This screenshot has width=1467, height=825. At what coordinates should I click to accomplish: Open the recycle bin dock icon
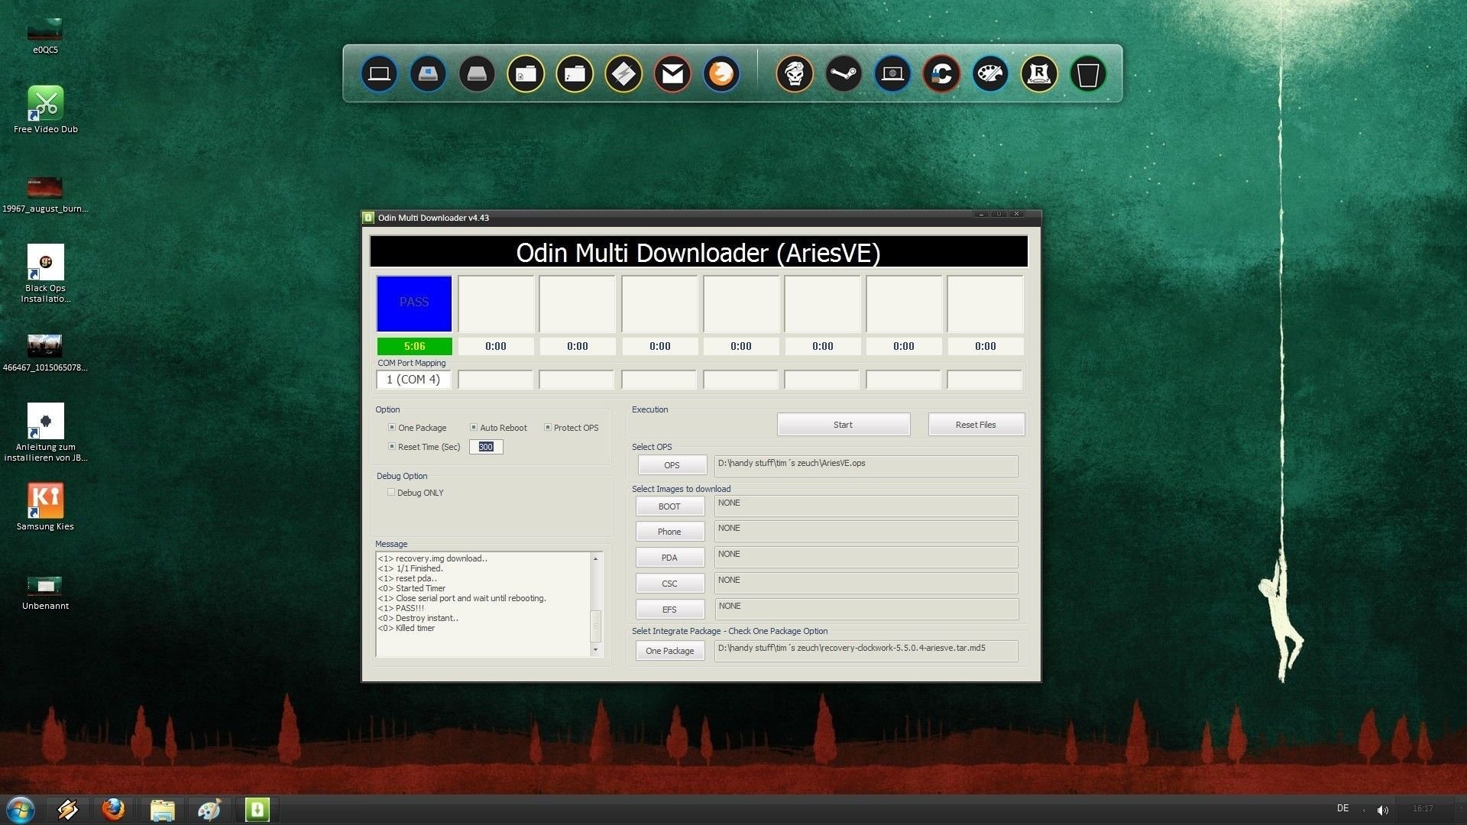1088,74
